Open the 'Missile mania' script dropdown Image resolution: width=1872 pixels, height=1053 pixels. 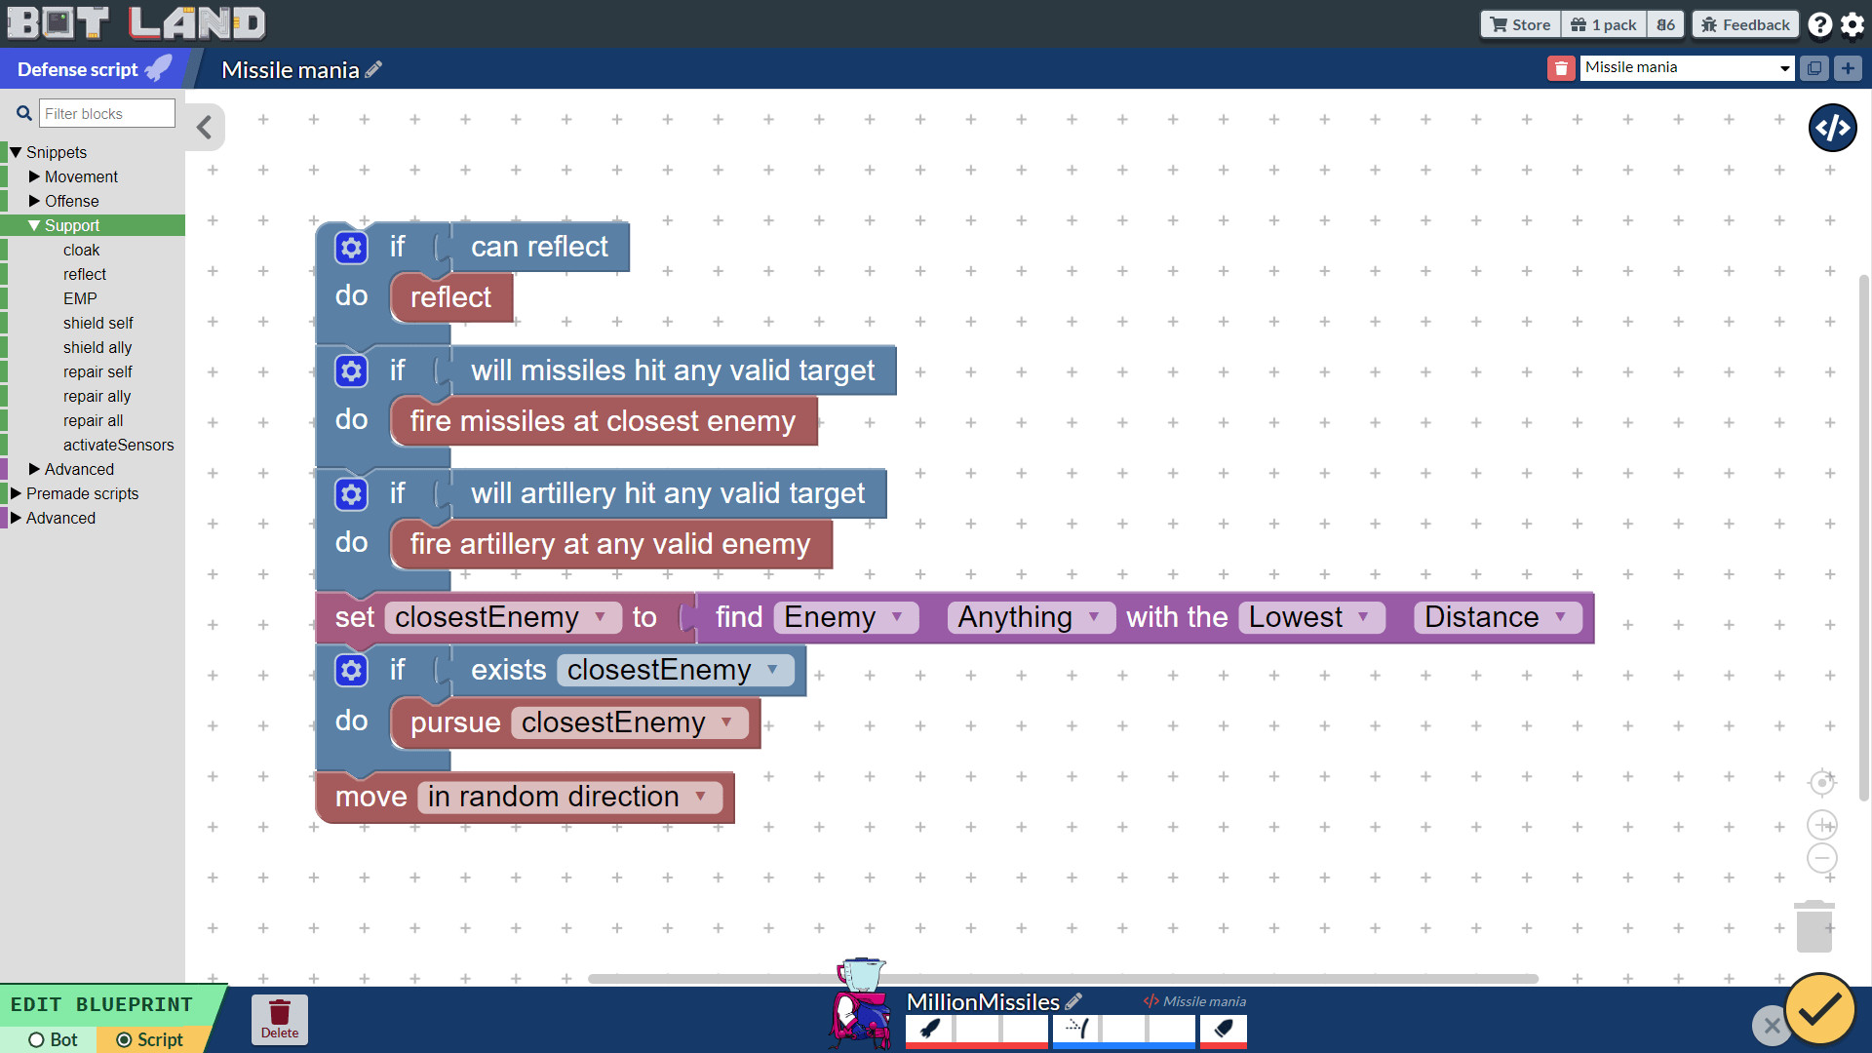[1687, 67]
